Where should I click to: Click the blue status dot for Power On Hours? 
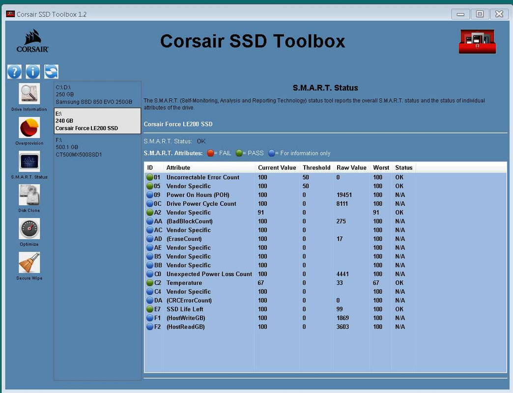150,195
